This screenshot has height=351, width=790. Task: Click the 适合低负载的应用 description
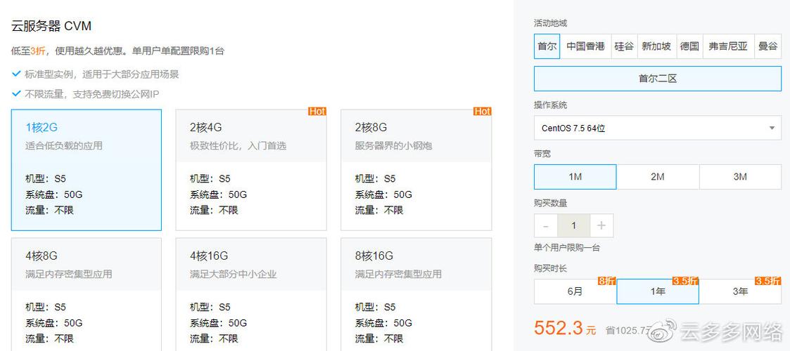click(x=64, y=146)
